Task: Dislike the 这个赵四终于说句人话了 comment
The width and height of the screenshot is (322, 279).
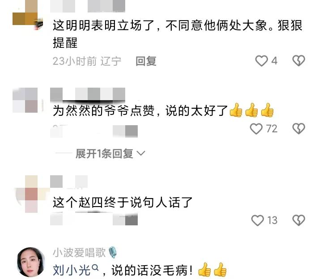Action: pyautogui.click(x=299, y=220)
